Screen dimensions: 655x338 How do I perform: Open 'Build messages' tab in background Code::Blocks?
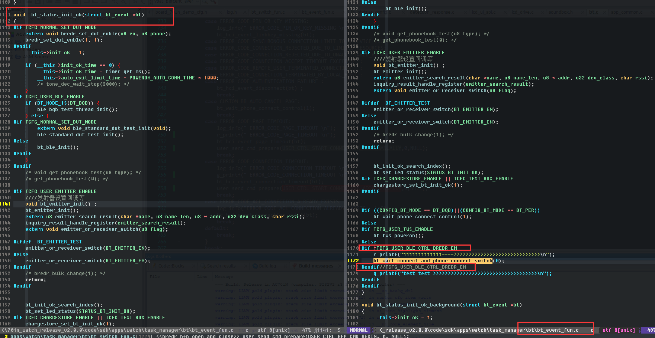(316, 266)
